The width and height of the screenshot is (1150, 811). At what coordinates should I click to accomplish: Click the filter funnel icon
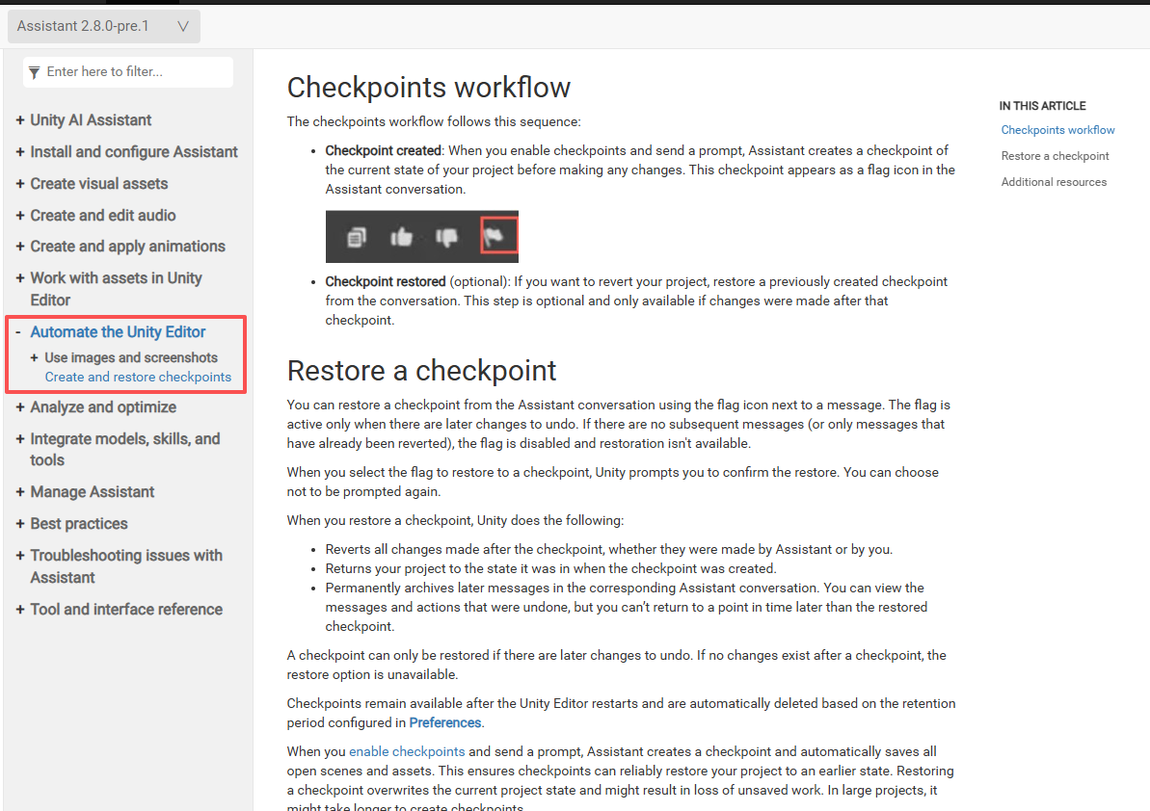pos(35,72)
